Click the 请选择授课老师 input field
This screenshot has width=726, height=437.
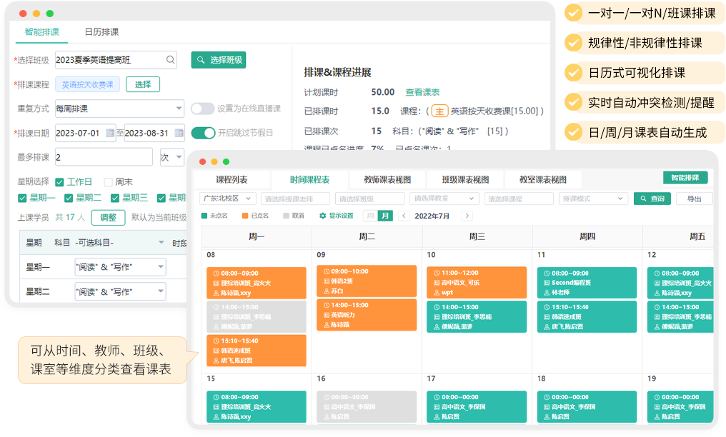(x=295, y=199)
